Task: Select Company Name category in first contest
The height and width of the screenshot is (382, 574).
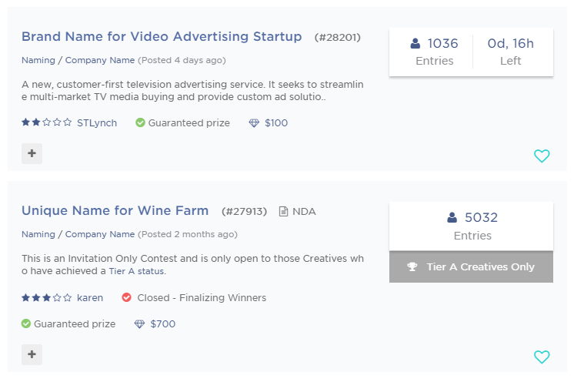Action: [100, 60]
